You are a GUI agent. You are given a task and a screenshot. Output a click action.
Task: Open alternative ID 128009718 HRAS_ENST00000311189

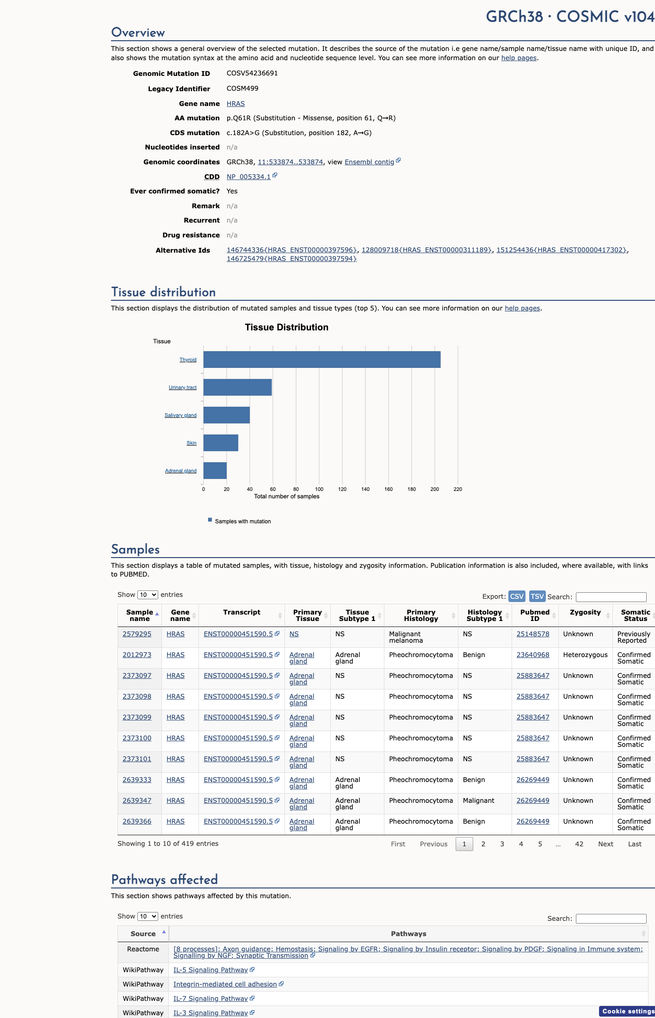[x=426, y=250]
